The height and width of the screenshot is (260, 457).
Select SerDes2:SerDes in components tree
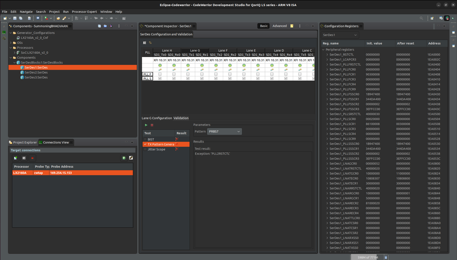[x=36, y=72]
